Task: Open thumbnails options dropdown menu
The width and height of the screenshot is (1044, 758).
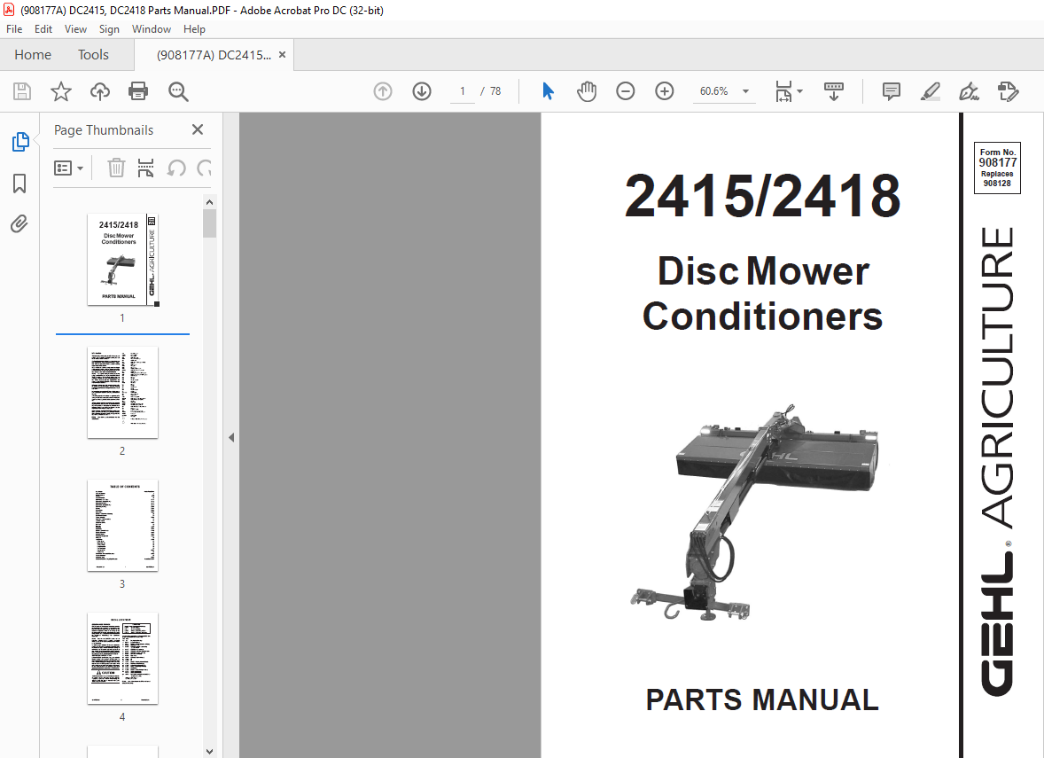Action: (x=68, y=168)
